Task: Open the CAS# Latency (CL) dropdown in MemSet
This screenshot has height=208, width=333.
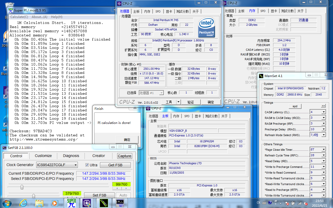Action: 324,112
